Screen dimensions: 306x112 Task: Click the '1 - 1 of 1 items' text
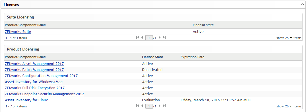16,38
